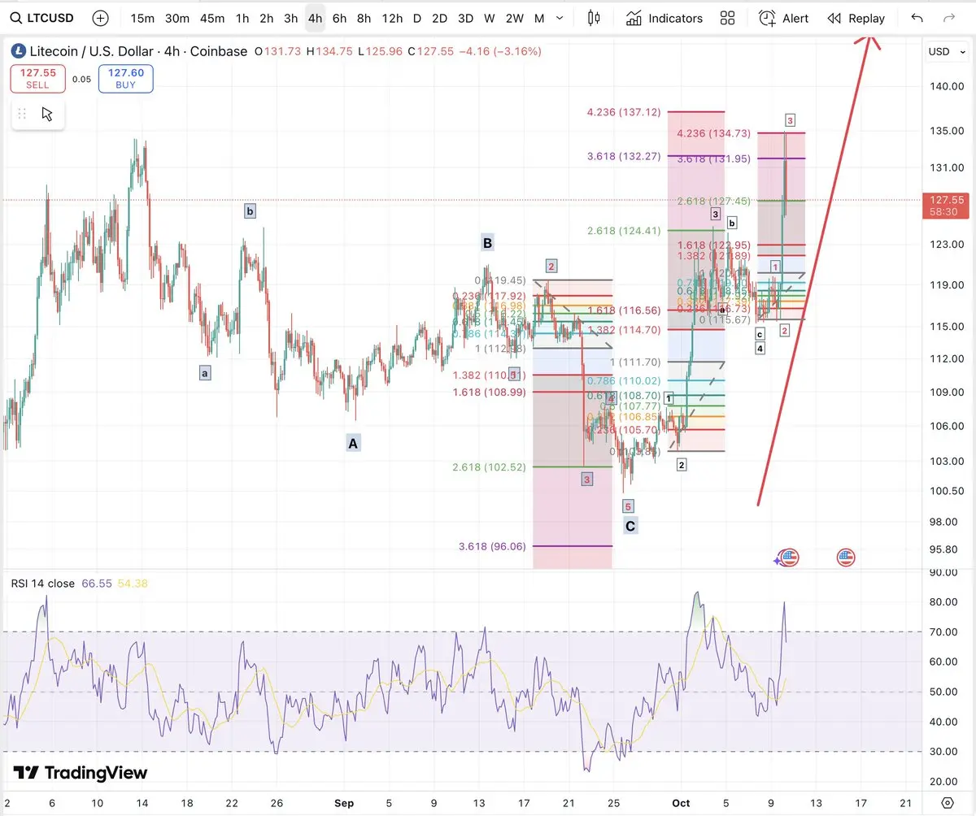This screenshot has height=816, width=976.
Task: Click the wave label C
Action: click(x=630, y=527)
